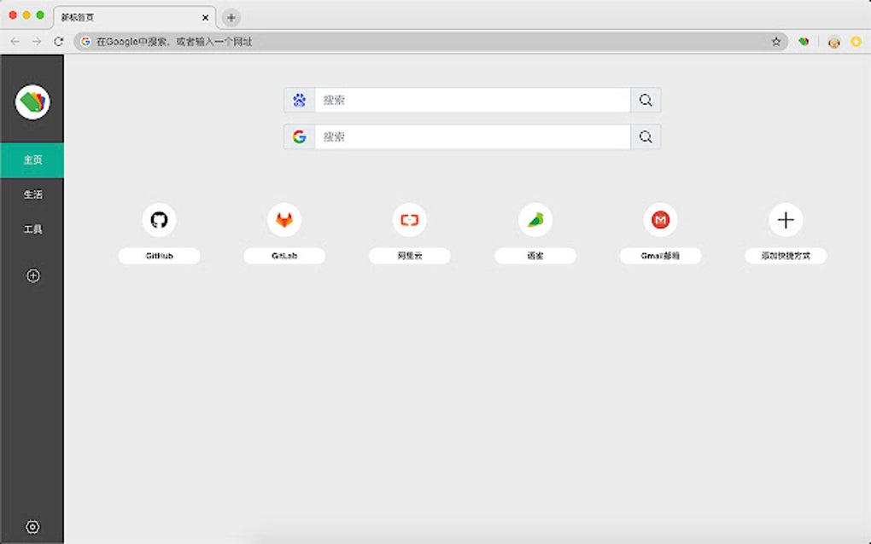The width and height of the screenshot is (871, 544).
Task: Click the GitLab label button
Action: coord(284,256)
